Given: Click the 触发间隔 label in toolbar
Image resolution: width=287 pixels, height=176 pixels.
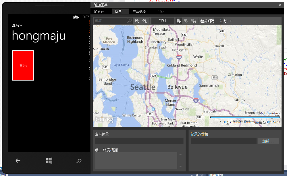Looking at the screenshot, I should click(207, 21).
